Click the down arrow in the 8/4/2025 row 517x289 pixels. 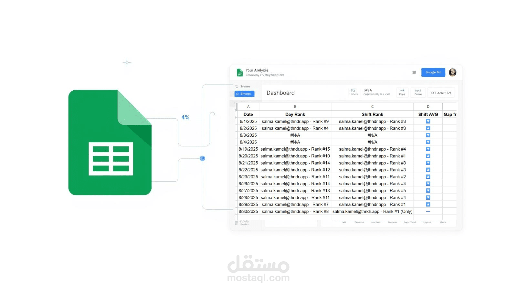[428, 142]
